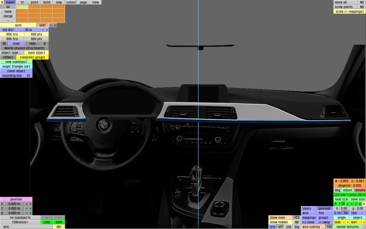The height and width of the screenshot is (229, 366).
Task: Remove the background image
Action: [x=360, y=190]
